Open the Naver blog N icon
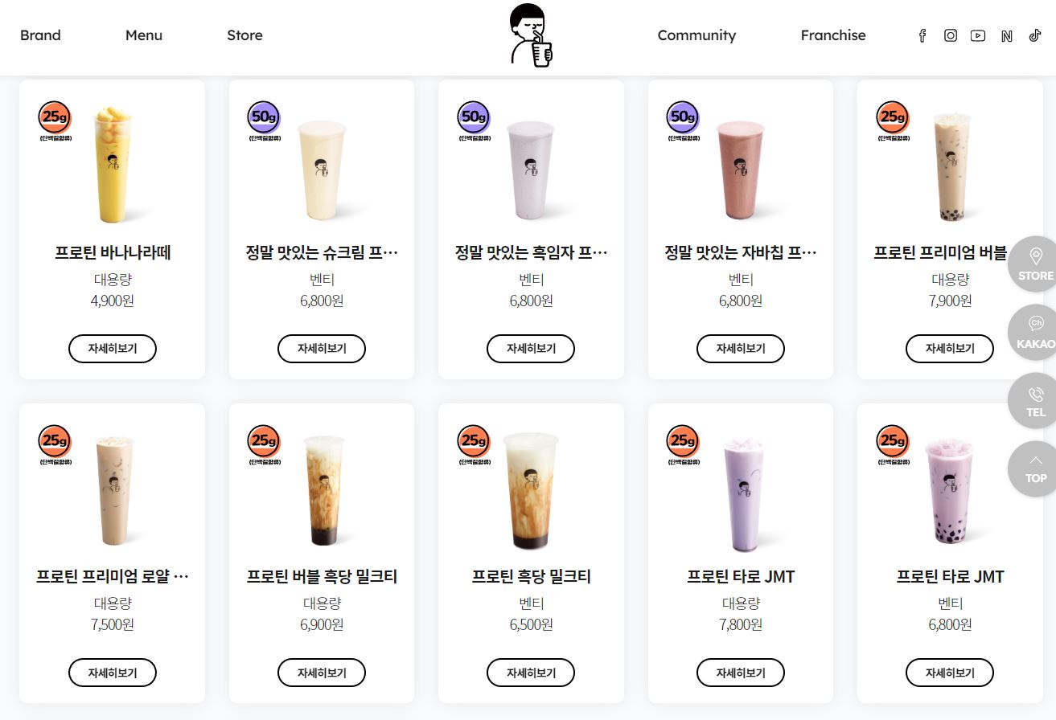 point(1007,35)
